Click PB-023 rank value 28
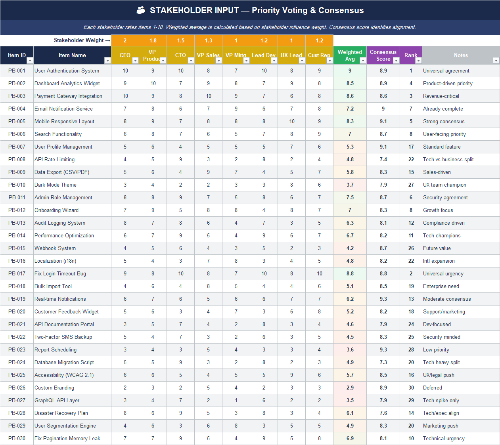 pos(411,350)
